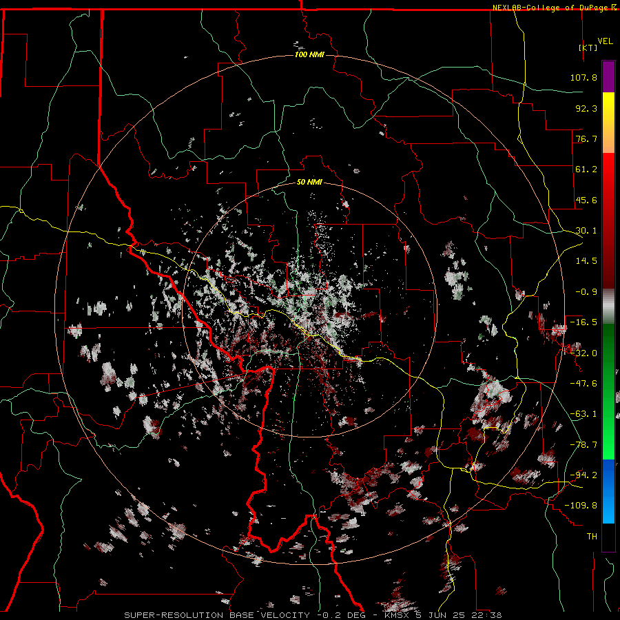The width and height of the screenshot is (620, 620).
Task: Click the green segment of the color bar
Action: 608,391
